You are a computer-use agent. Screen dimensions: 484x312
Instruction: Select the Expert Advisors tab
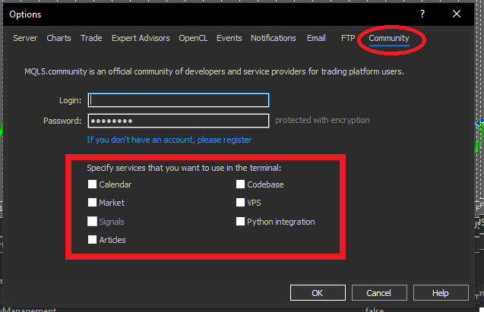141,38
